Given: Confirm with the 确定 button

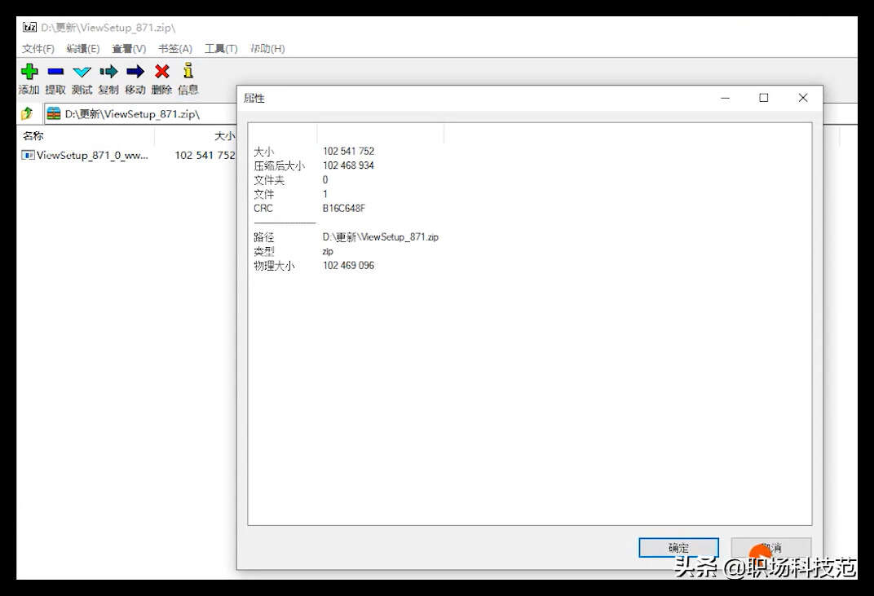Looking at the screenshot, I should [x=678, y=548].
